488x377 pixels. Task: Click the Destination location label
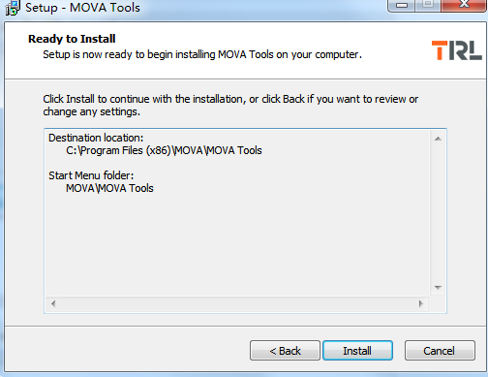(x=96, y=138)
